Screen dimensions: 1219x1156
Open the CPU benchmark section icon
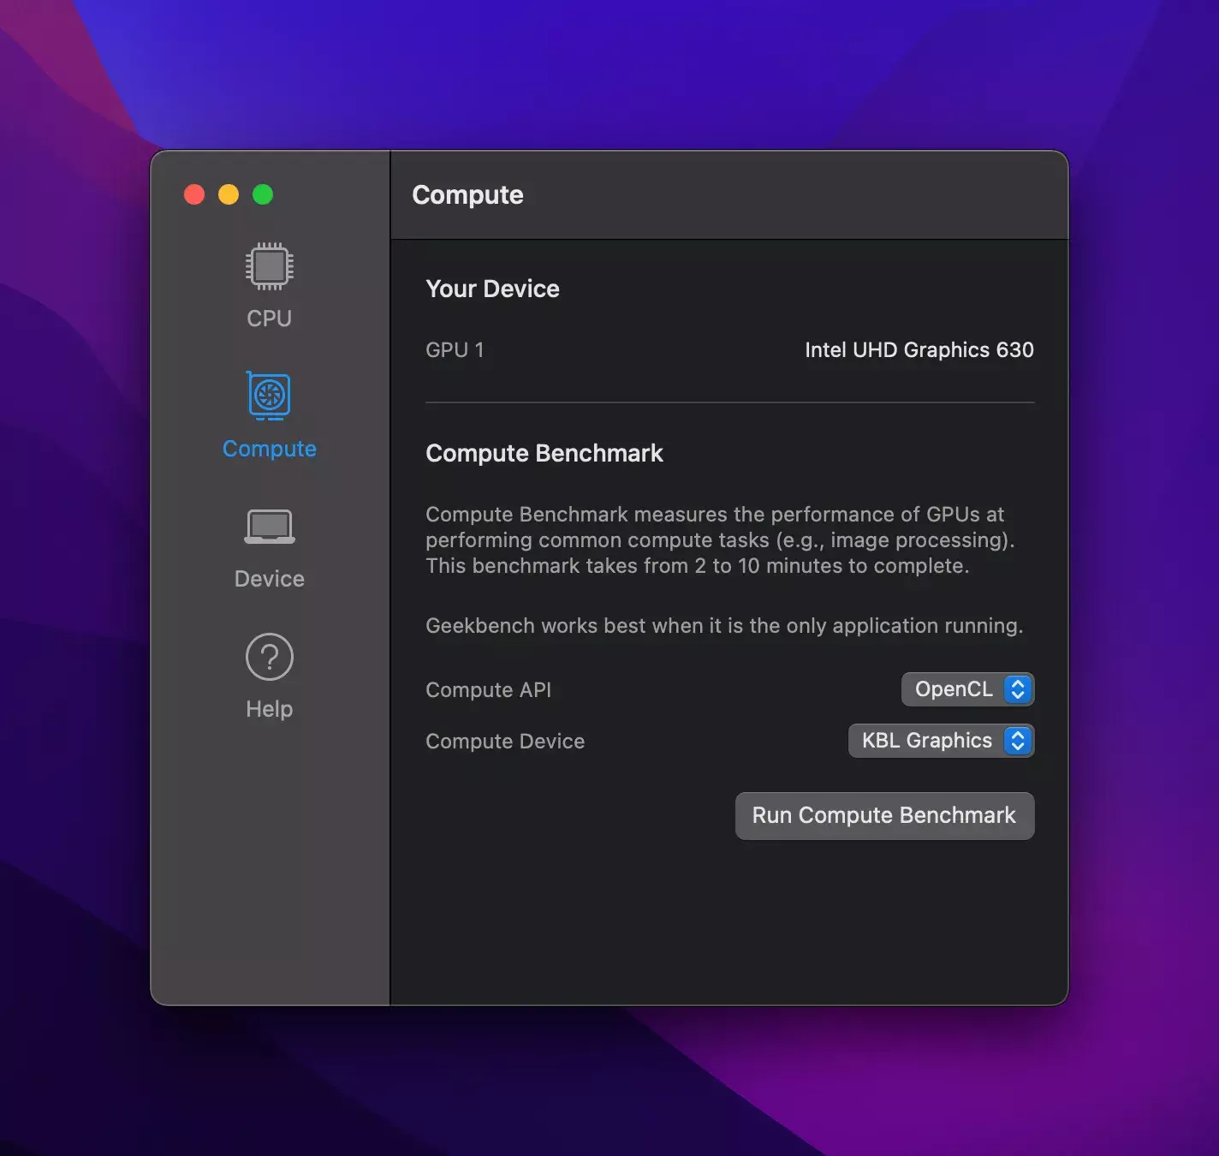coord(269,266)
